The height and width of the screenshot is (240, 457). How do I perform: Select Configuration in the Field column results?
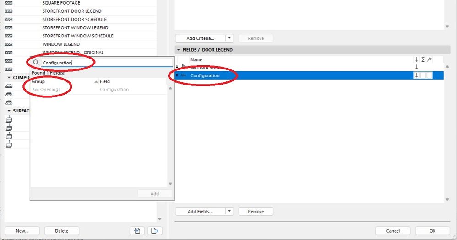coord(114,89)
